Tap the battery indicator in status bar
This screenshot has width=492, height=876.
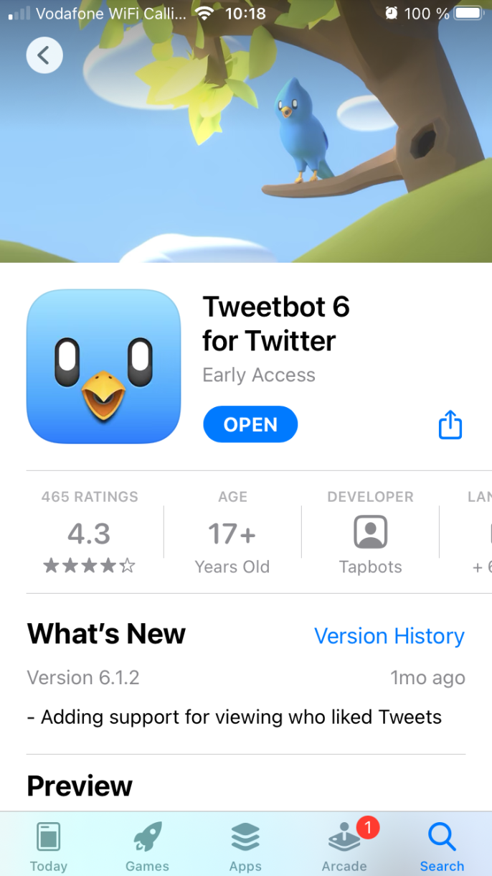click(x=470, y=13)
